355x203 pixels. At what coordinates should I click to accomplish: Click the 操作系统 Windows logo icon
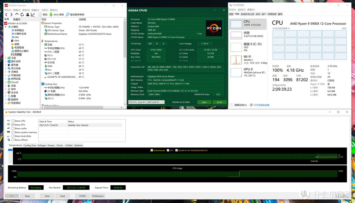pos(9,61)
